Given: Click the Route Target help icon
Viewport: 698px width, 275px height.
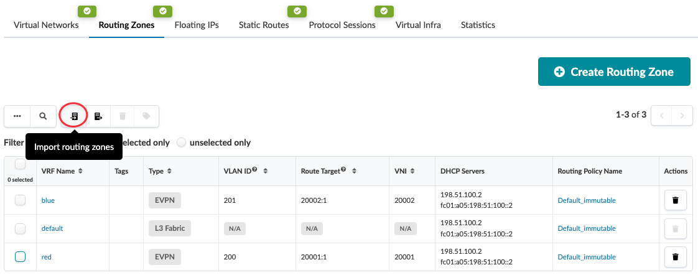Looking at the screenshot, I should tap(343, 170).
